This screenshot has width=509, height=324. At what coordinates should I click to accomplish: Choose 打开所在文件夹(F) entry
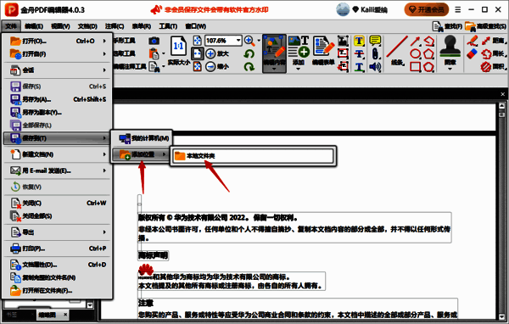[x=58, y=291]
